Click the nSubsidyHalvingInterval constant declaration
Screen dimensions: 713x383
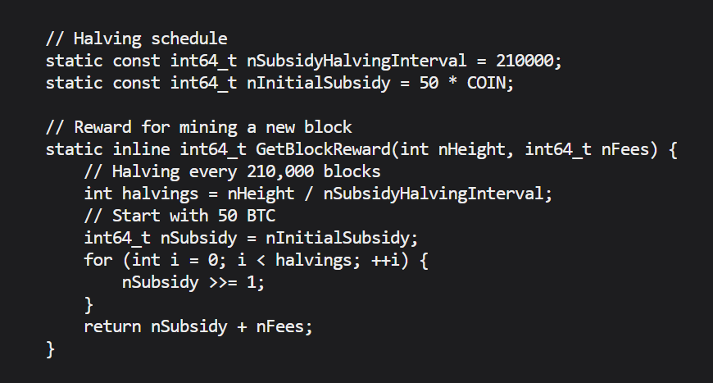click(304, 61)
